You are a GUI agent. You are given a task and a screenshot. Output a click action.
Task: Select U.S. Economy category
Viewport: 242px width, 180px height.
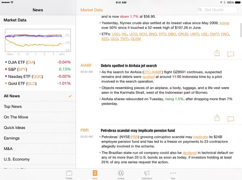click(x=38, y=159)
